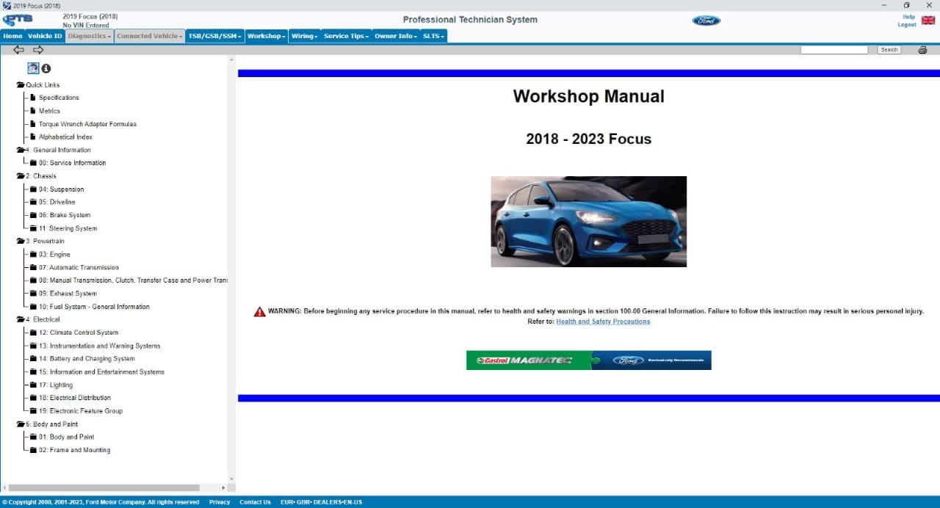Click the back navigation arrow icon
Viewport: 940px width, 508px height.
tap(18, 49)
